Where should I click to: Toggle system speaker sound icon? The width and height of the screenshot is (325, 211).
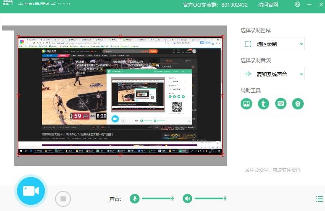pos(188,198)
